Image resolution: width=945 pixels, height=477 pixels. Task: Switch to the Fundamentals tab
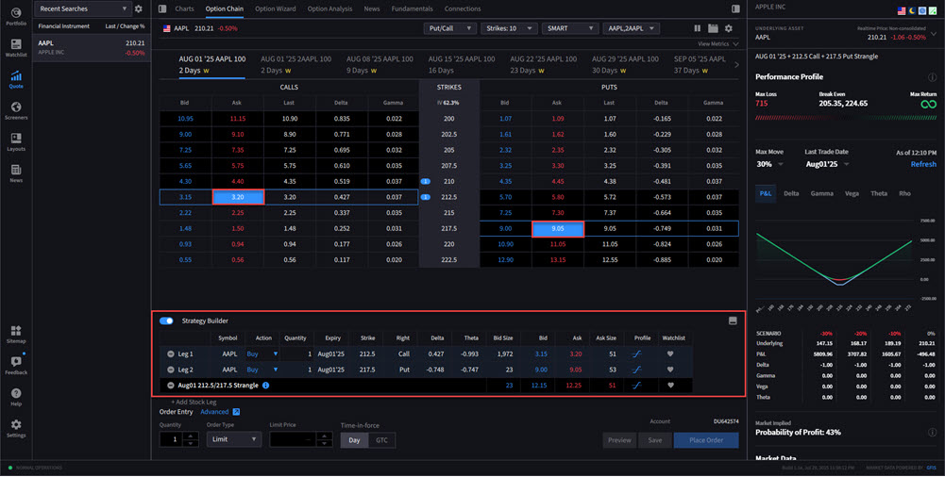coord(412,9)
